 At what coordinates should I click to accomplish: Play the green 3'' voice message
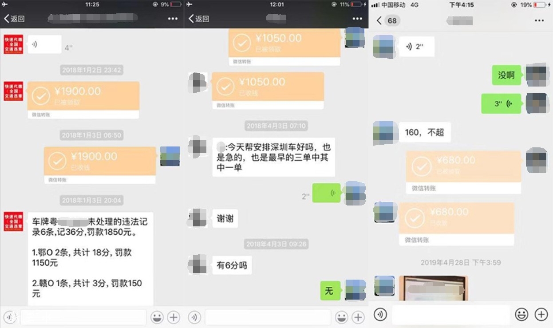click(501, 103)
